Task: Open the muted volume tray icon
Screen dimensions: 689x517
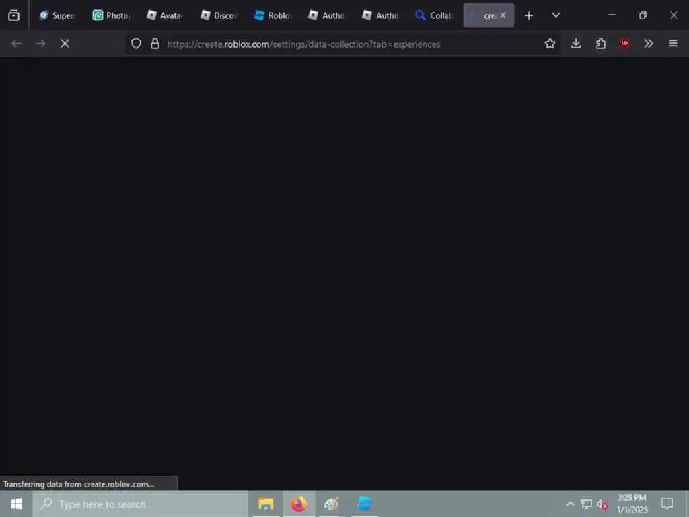Action: click(602, 505)
